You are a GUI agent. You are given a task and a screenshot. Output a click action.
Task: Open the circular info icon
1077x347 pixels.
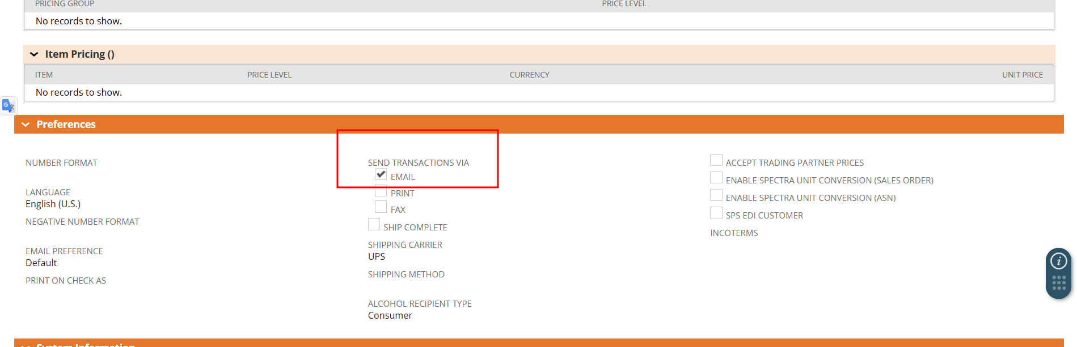(1058, 261)
